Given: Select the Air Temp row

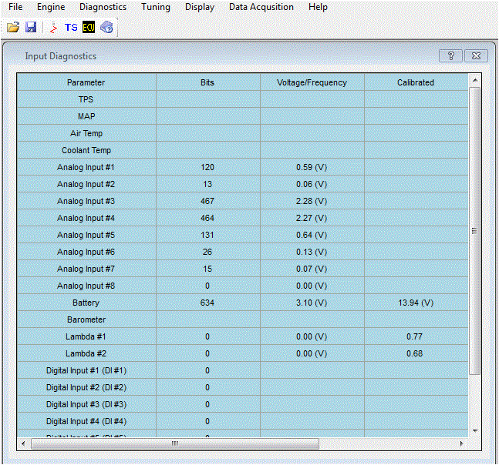Looking at the screenshot, I should [x=242, y=133].
